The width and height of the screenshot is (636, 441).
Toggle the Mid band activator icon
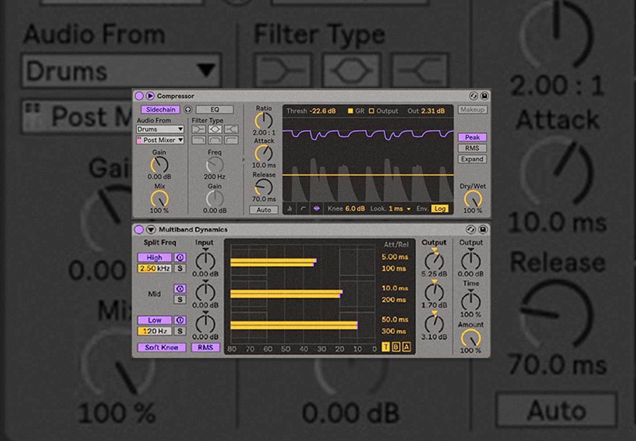click(x=180, y=289)
